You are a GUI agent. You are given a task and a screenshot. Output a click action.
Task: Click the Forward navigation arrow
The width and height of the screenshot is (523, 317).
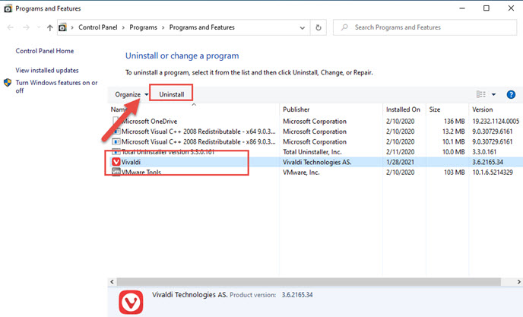coord(26,27)
